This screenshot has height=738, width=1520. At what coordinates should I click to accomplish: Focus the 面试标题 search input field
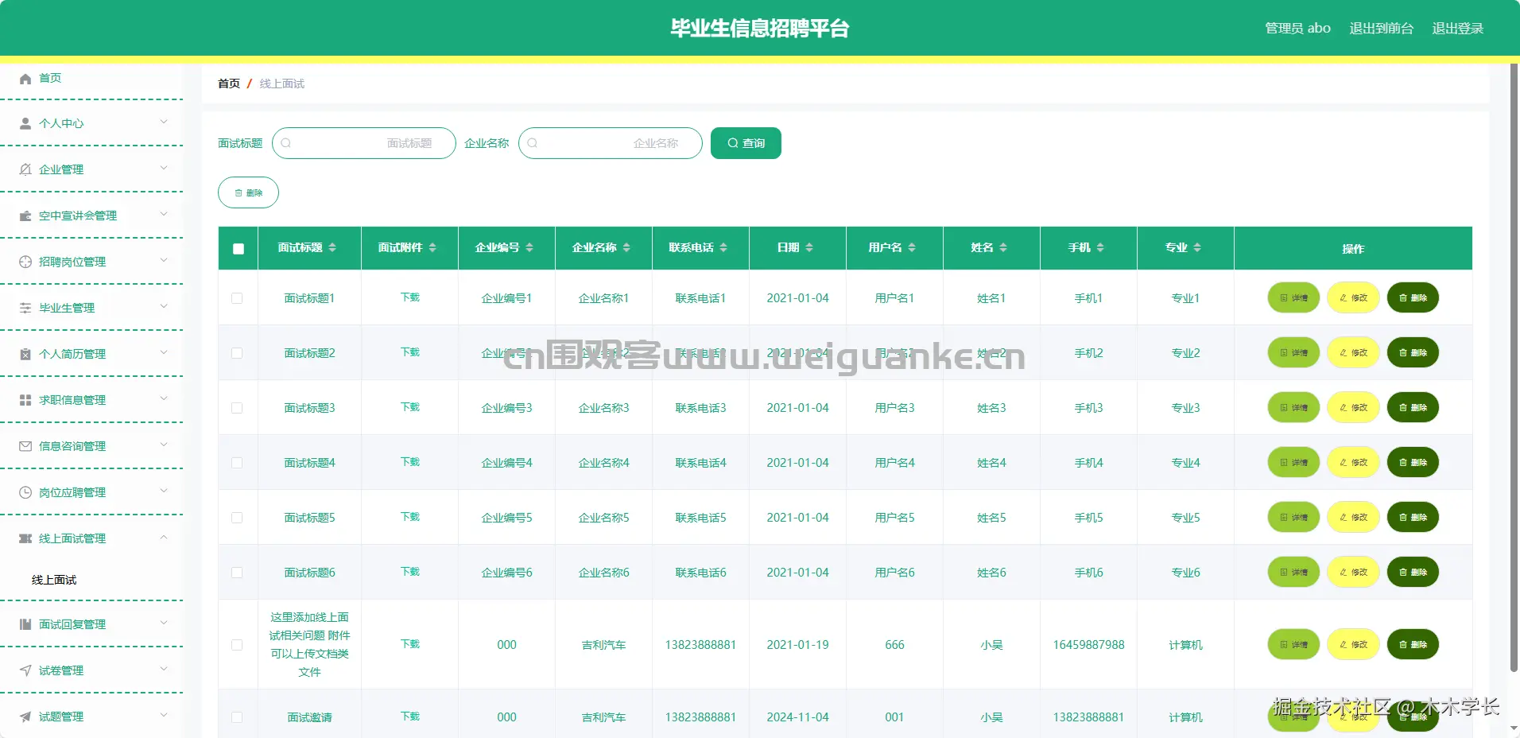coord(364,143)
